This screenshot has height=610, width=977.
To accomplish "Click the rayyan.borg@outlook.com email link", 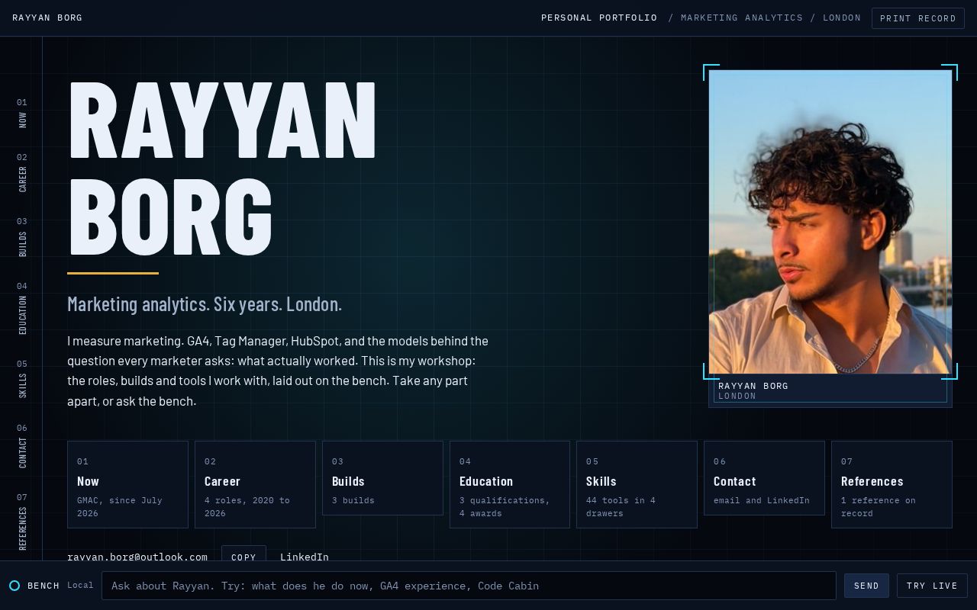I will pos(137,557).
